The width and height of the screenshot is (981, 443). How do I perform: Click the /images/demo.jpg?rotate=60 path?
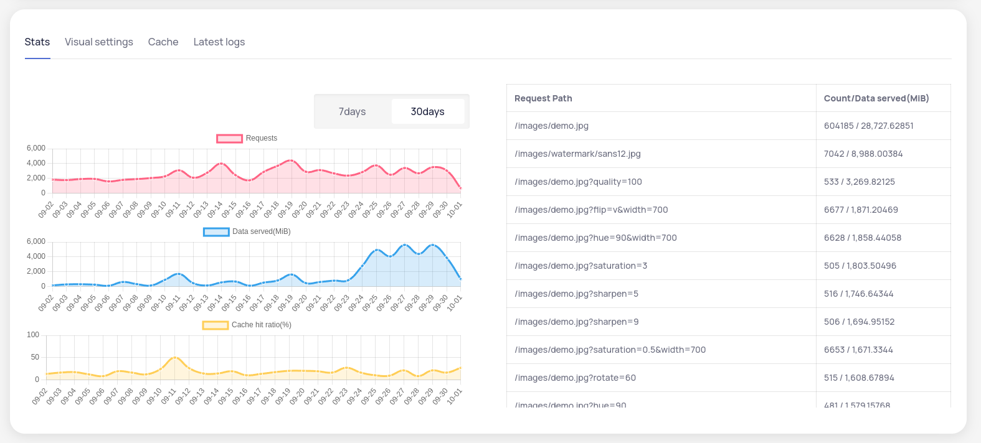click(x=575, y=378)
